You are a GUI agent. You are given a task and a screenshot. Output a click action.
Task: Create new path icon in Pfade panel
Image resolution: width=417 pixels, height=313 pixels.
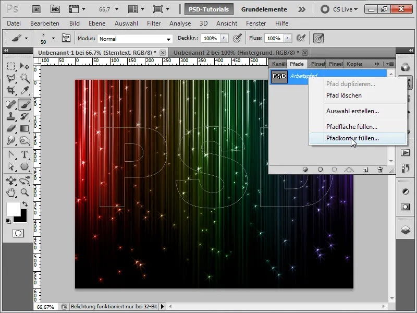click(x=365, y=170)
